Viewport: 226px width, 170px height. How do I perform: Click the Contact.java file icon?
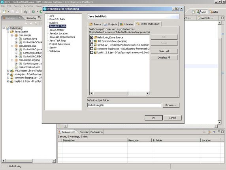20,39
